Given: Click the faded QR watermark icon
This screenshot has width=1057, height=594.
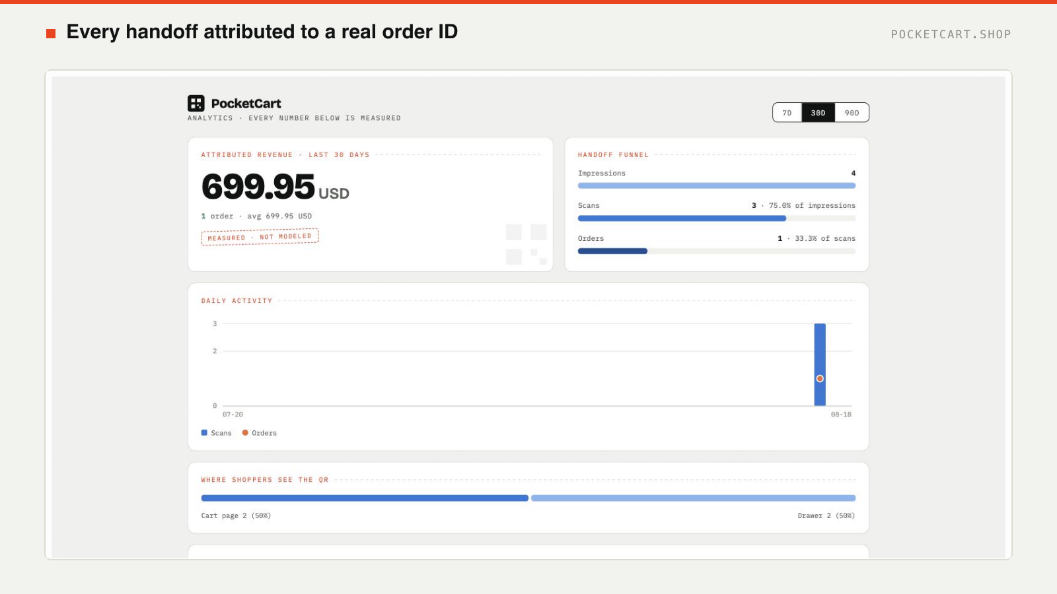Looking at the screenshot, I should (526, 244).
